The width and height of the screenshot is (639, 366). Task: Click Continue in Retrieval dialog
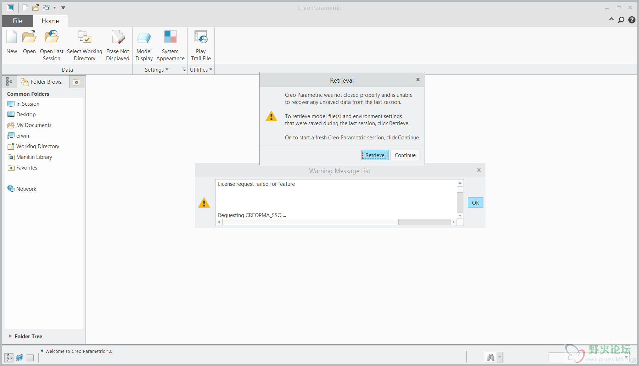(405, 155)
